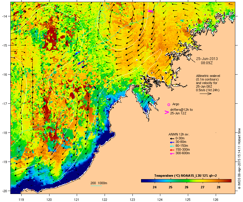Screen dimensions: 243x202
Task: Click colorbar tick value 28
Action: 218,187
